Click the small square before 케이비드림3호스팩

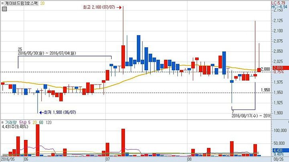click(x=2, y=3)
